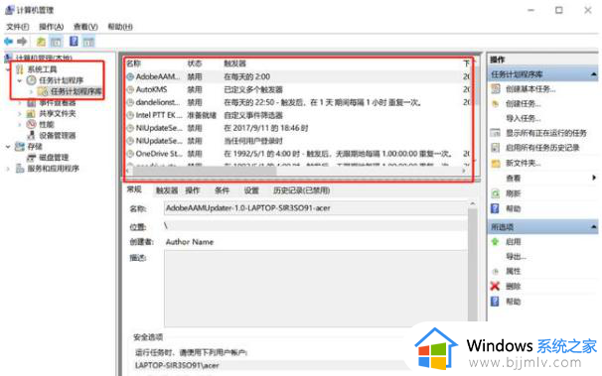Screen dimensions: 602x376
Task: Open the 文件(F) menu
Action: (17, 27)
